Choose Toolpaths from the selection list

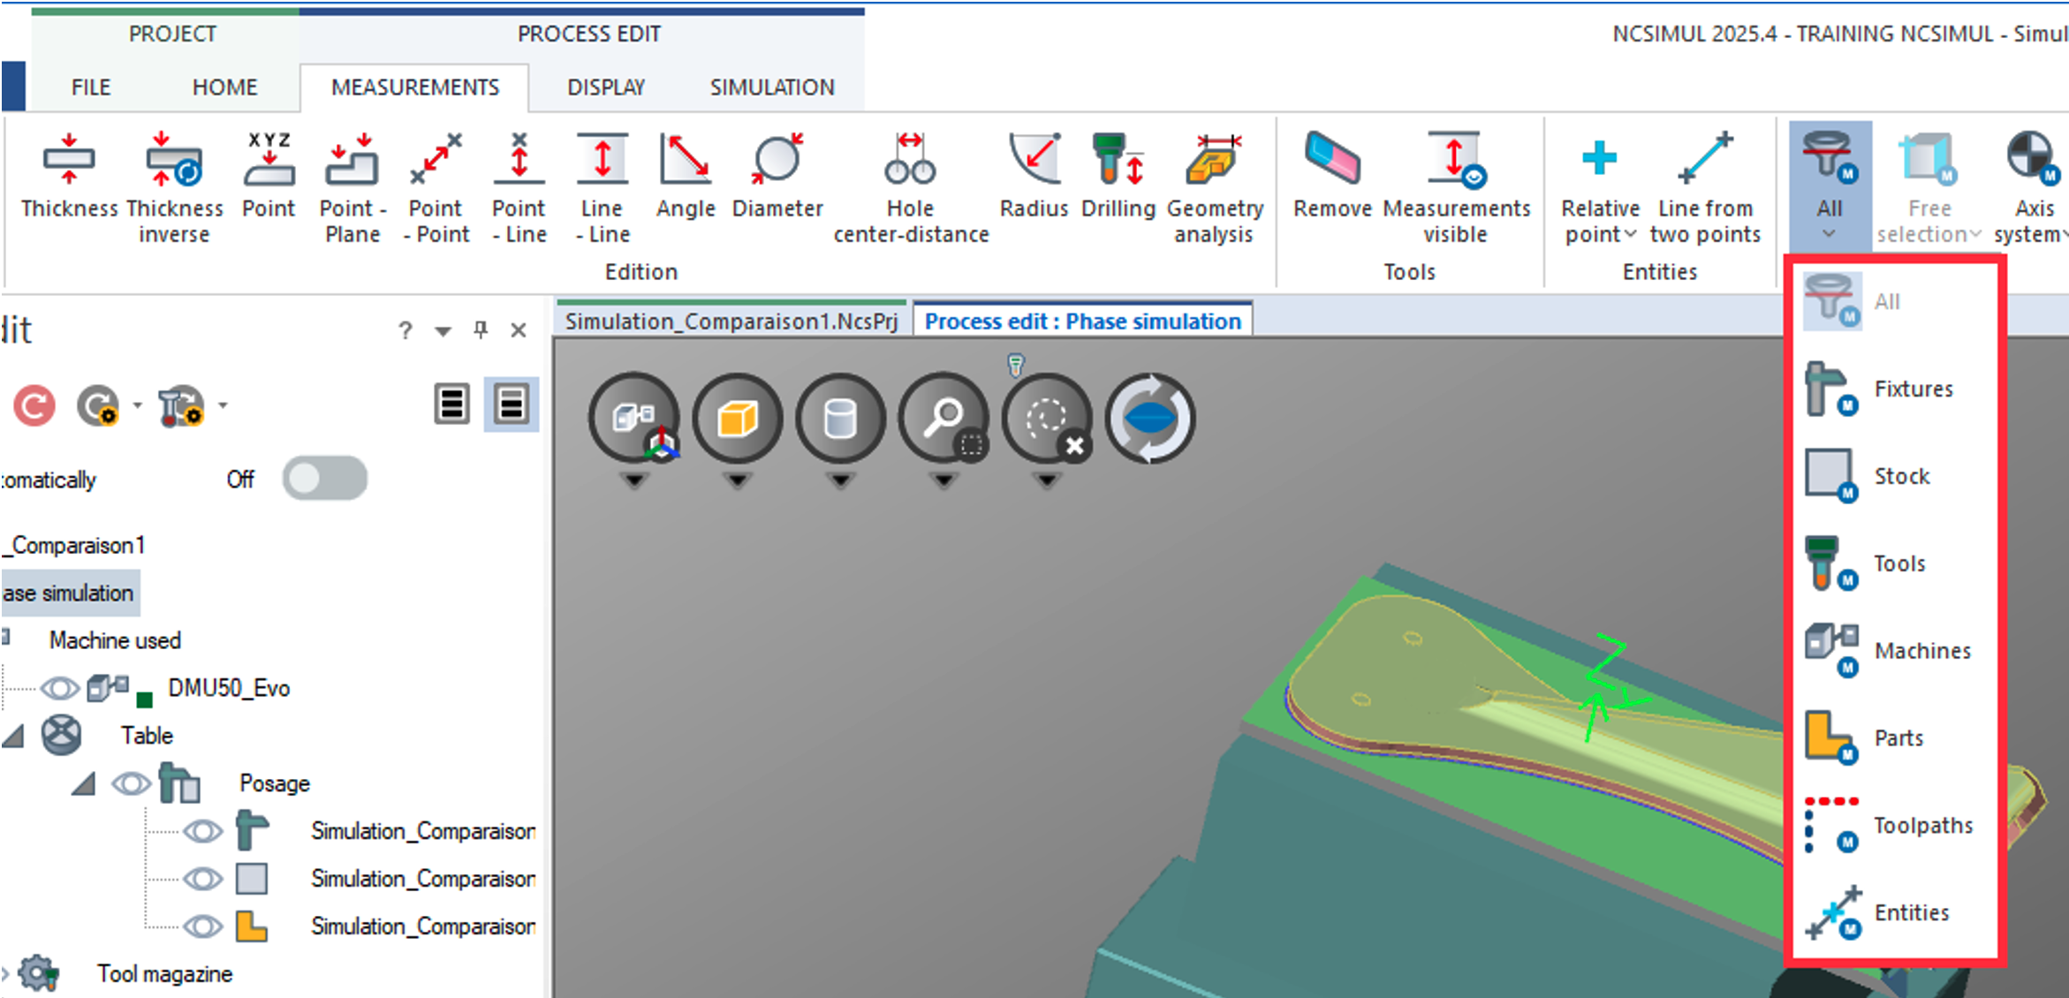pos(1922,825)
